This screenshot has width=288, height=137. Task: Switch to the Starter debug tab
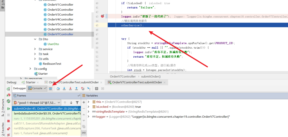[x=30, y=82]
